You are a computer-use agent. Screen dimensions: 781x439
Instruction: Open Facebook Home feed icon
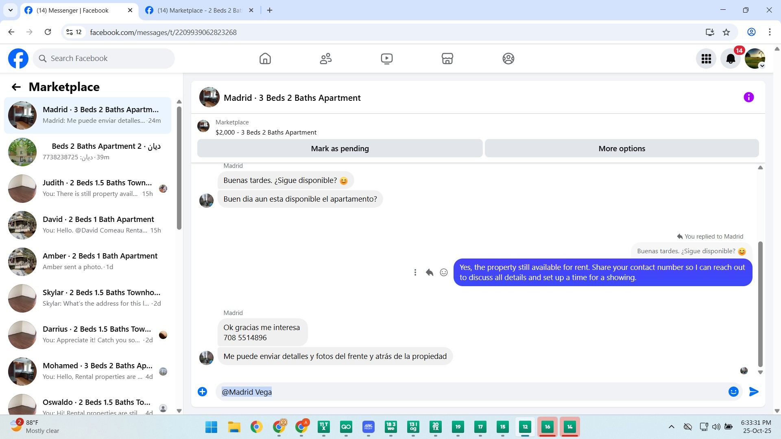(x=265, y=59)
